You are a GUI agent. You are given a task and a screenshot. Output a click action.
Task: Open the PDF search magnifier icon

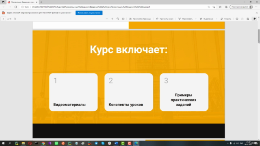(x=15, y=19)
